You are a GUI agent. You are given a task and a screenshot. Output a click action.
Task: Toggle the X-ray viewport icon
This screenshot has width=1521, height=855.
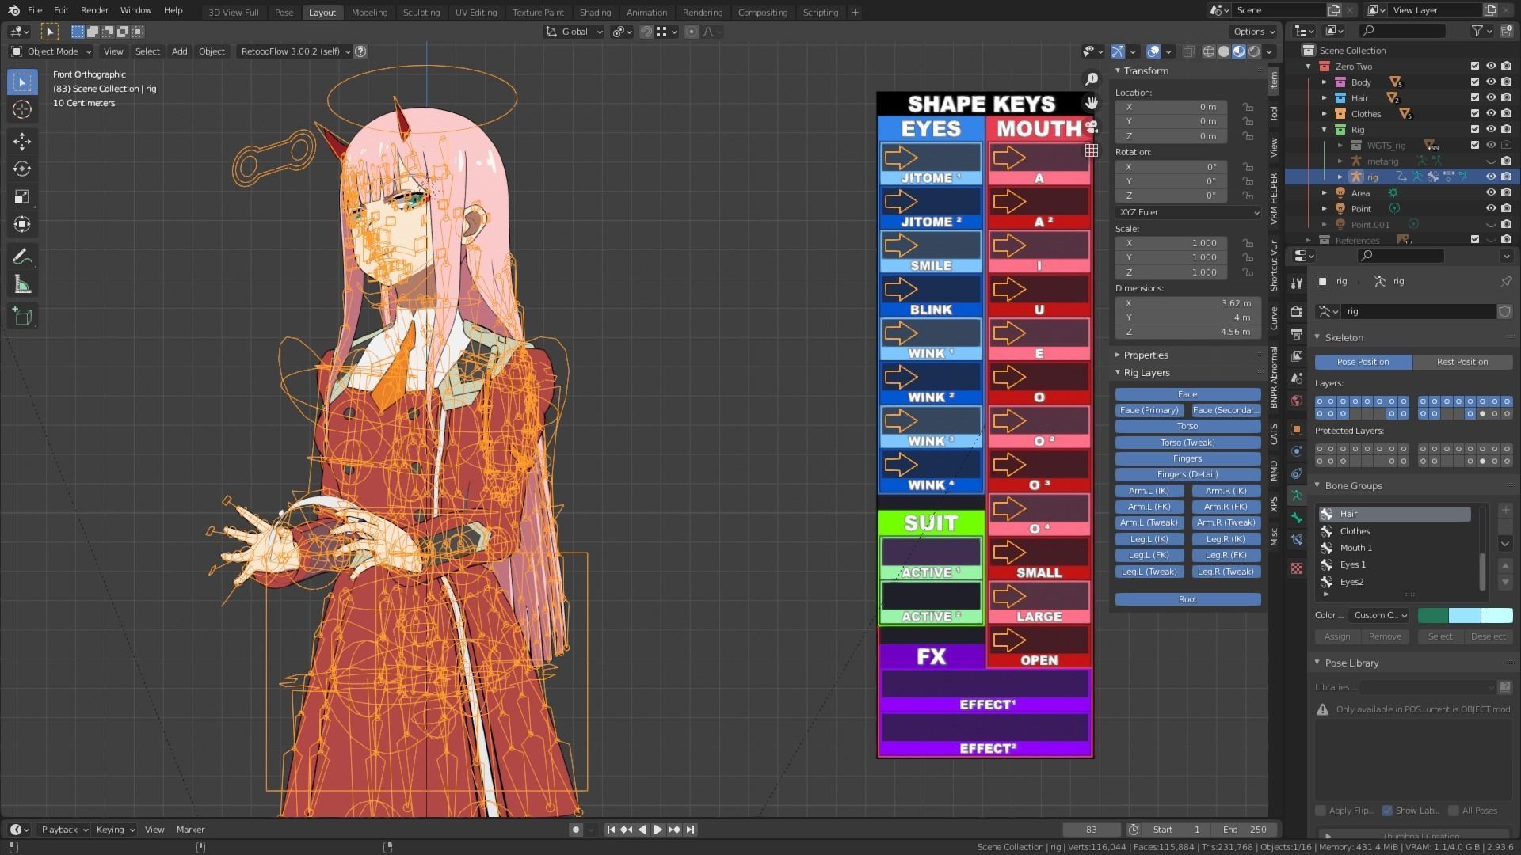click(1188, 51)
